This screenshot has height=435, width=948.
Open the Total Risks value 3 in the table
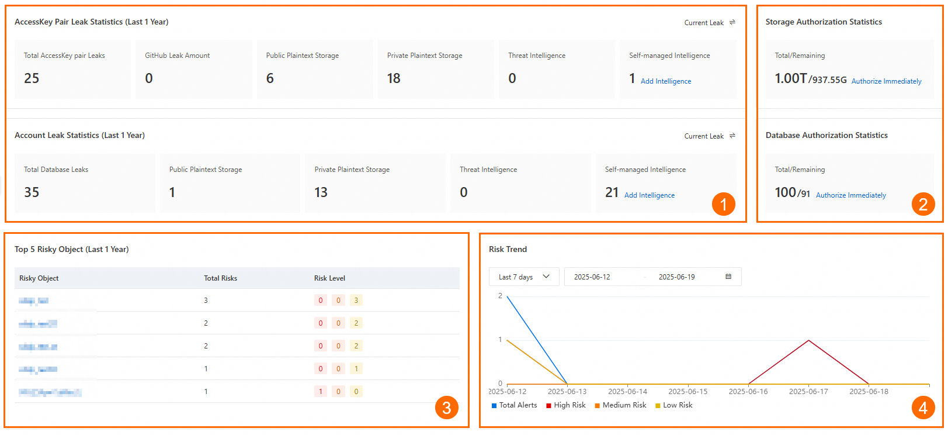(206, 301)
